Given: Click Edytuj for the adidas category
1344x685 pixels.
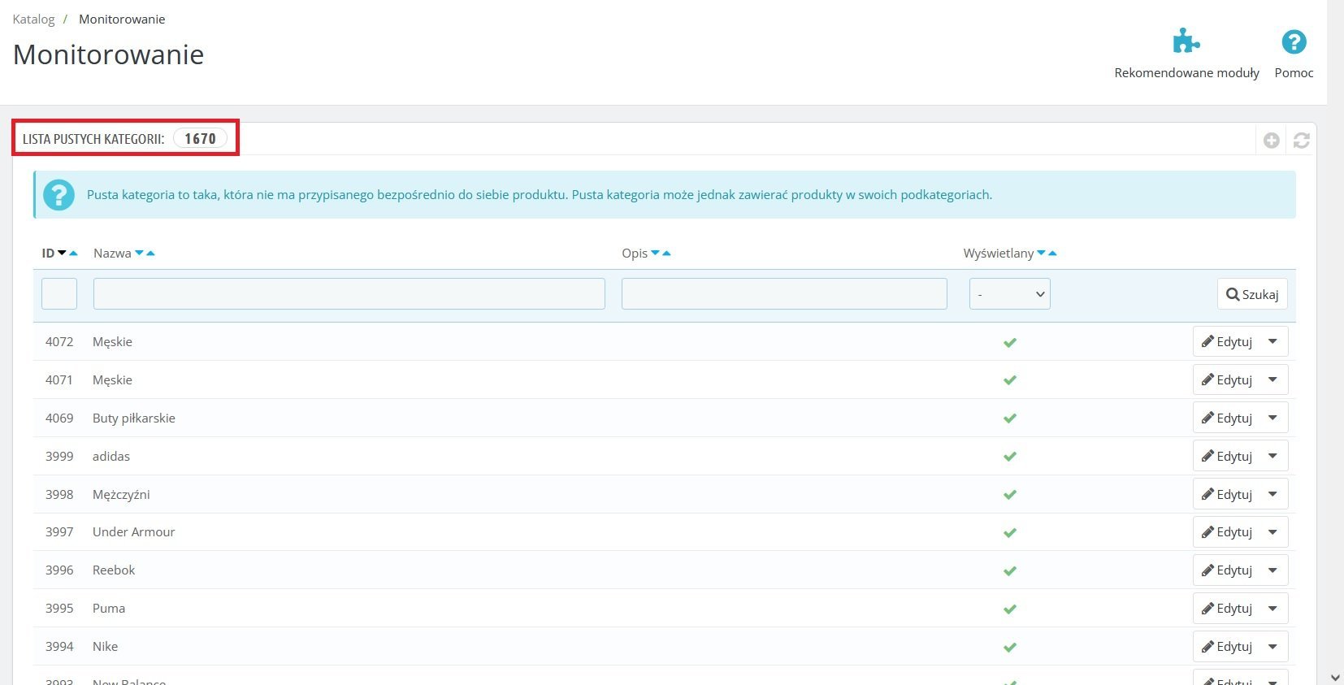Looking at the screenshot, I should click(x=1226, y=456).
